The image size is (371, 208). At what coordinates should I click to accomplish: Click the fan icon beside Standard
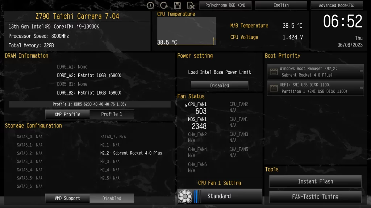pos(185,196)
